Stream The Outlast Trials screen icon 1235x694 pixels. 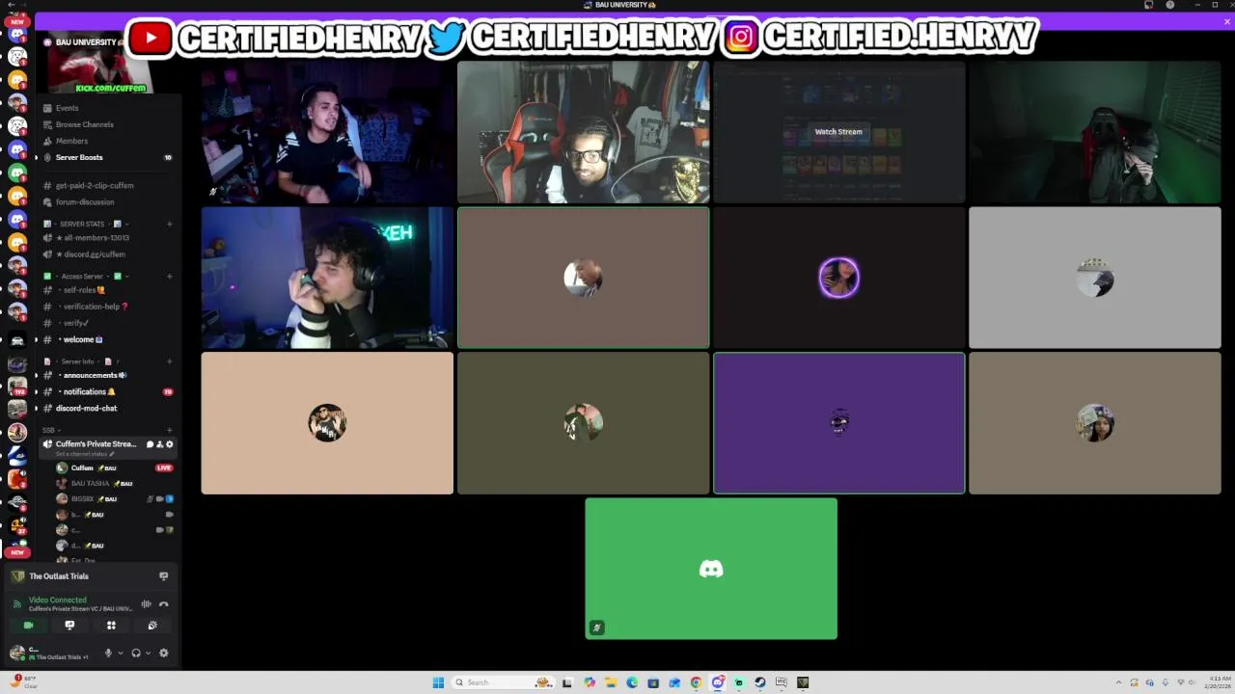(x=164, y=576)
